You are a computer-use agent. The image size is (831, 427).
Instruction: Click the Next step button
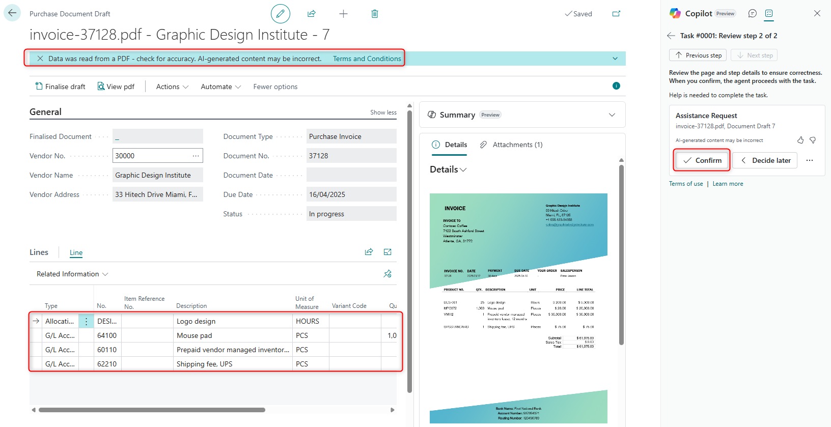pyautogui.click(x=754, y=55)
